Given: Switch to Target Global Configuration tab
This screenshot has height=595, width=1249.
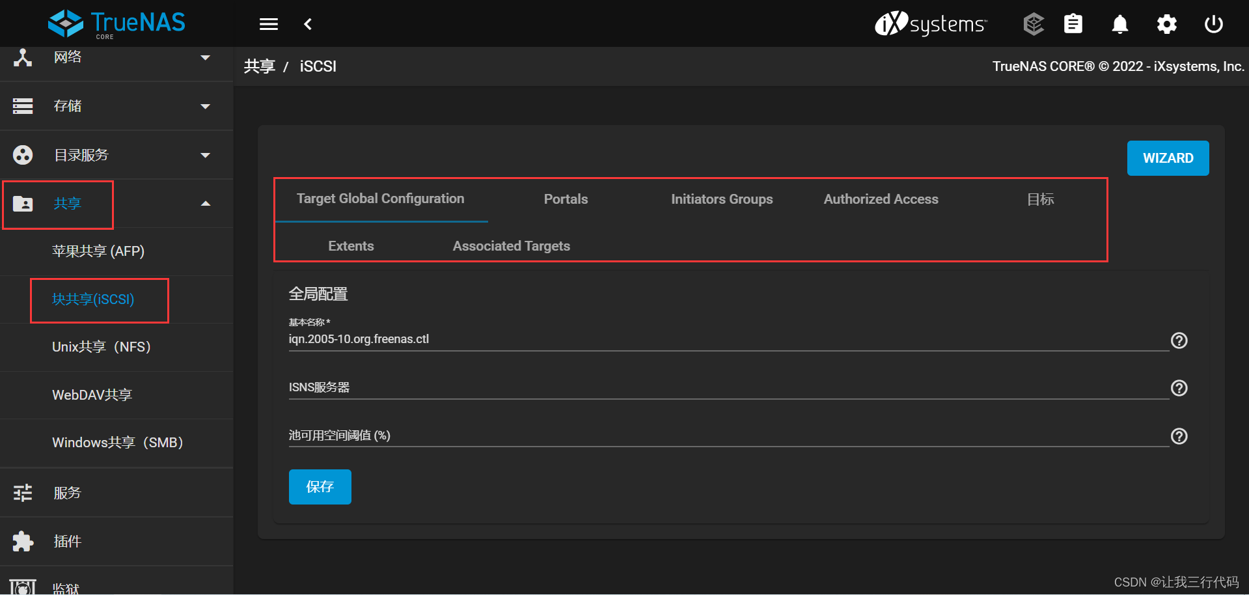Looking at the screenshot, I should click(x=381, y=199).
